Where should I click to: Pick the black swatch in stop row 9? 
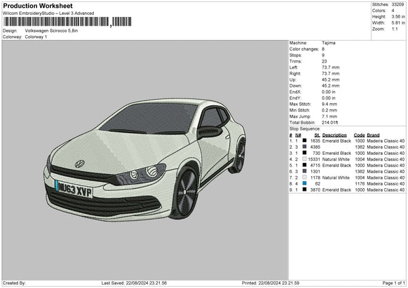click(304, 190)
